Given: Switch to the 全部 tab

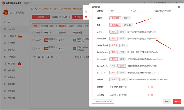Looking at the screenshot, I should pyautogui.click(x=36, y=26).
